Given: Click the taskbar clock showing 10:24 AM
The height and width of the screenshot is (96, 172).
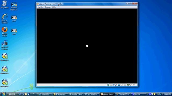Looking at the screenshot, I should point(167,94).
